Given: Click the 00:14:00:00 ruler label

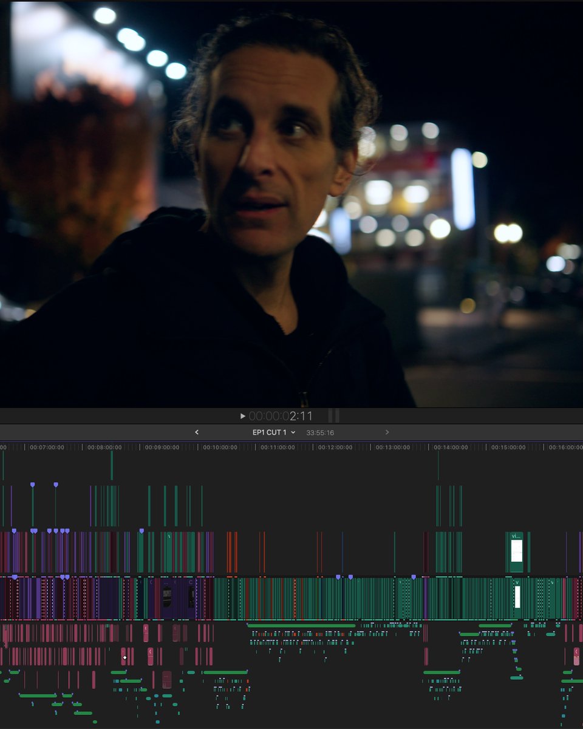Looking at the screenshot, I should (x=451, y=447).
